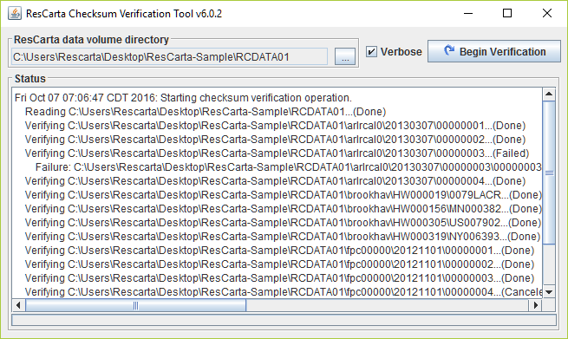This screenshot has width=568, height=339.
Task: Click the vertical scrollbar thumb in Status
Action: [549, 173]
